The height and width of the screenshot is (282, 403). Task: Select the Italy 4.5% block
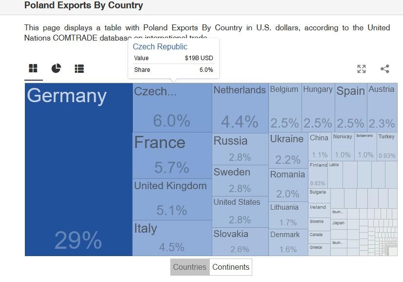click(172, 238)
